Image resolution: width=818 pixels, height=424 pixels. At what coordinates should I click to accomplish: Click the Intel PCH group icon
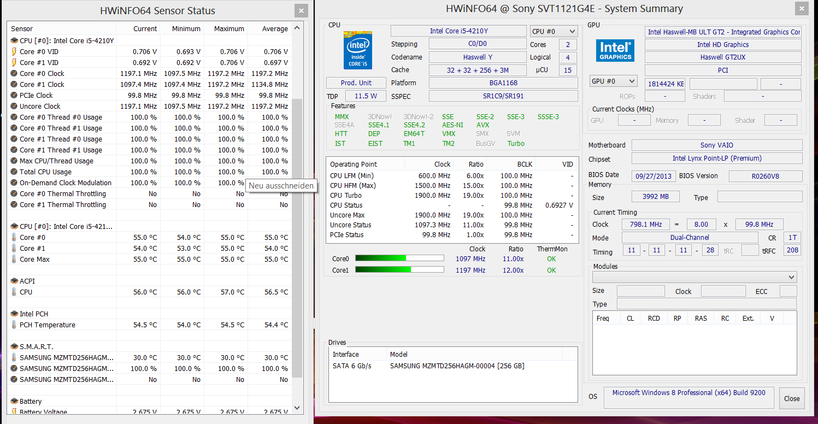click(14, 314)
